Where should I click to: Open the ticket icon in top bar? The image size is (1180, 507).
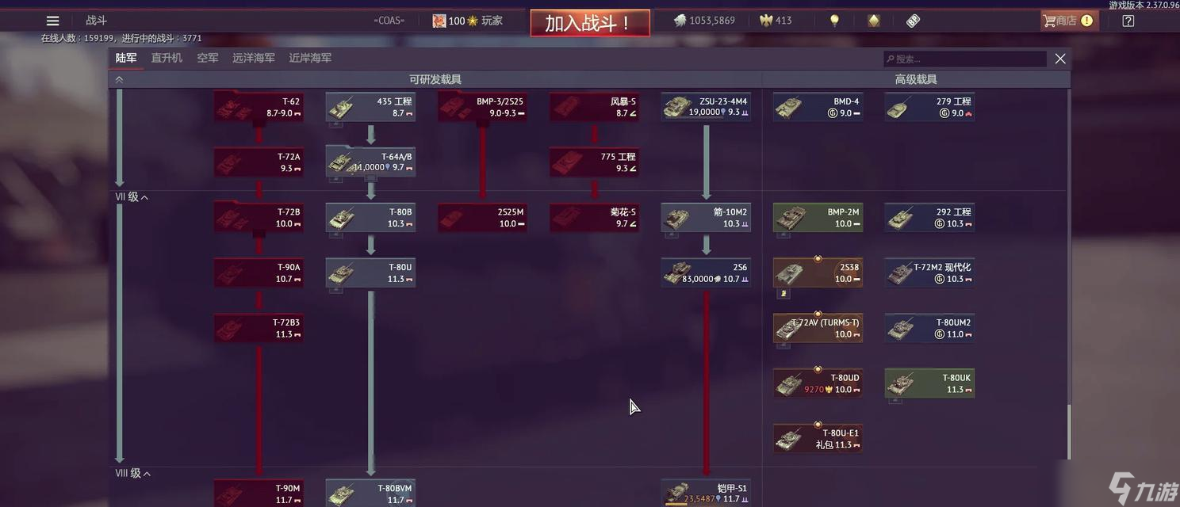[913, 21]
